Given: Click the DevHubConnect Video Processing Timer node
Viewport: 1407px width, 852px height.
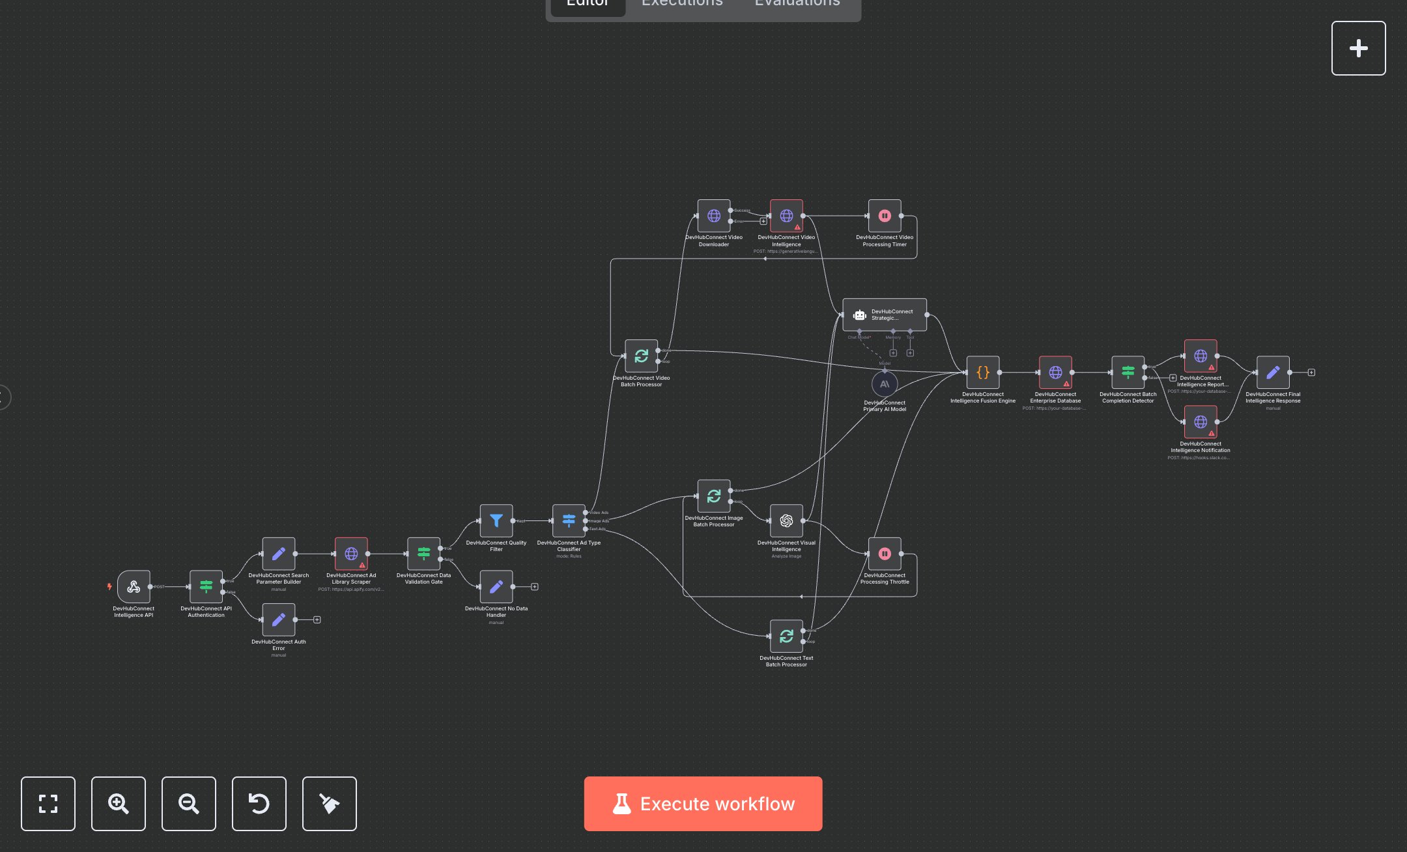Looking at the screenshot, I should pyautogui.click(x=884, y=216).
